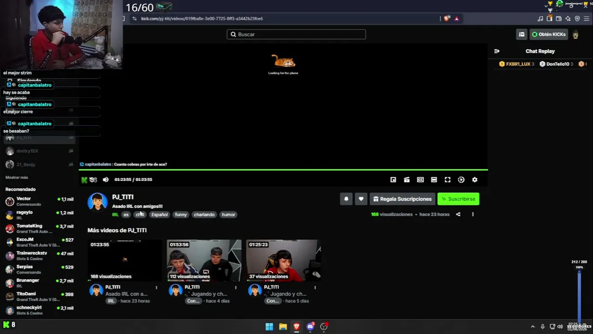Click the 'es' tag
Viewport: 593px width, 334px height.
point(126,215)
